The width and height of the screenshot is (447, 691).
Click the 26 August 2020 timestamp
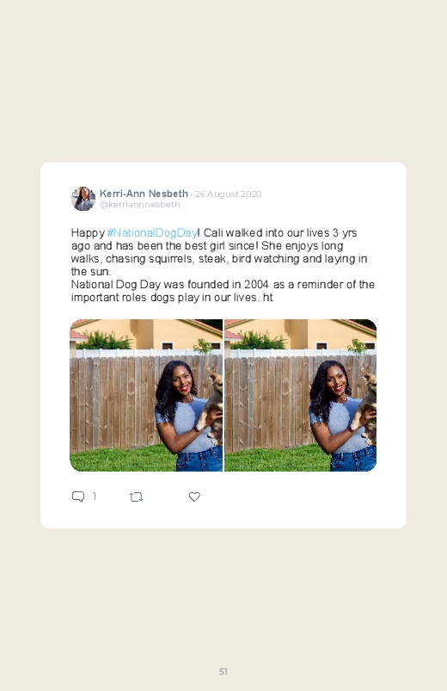click(x=228, y=194)
